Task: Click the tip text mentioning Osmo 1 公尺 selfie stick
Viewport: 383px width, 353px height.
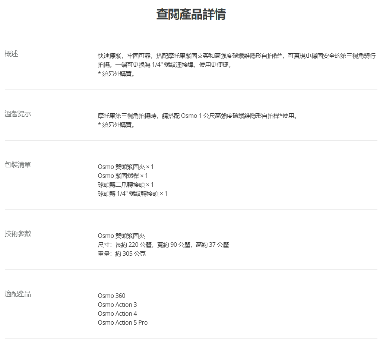Action: (198, 116)
